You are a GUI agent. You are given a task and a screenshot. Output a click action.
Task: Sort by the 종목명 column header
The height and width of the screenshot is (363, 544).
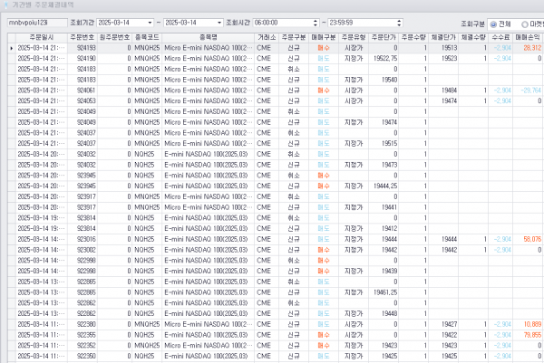[x=209, y=37]
